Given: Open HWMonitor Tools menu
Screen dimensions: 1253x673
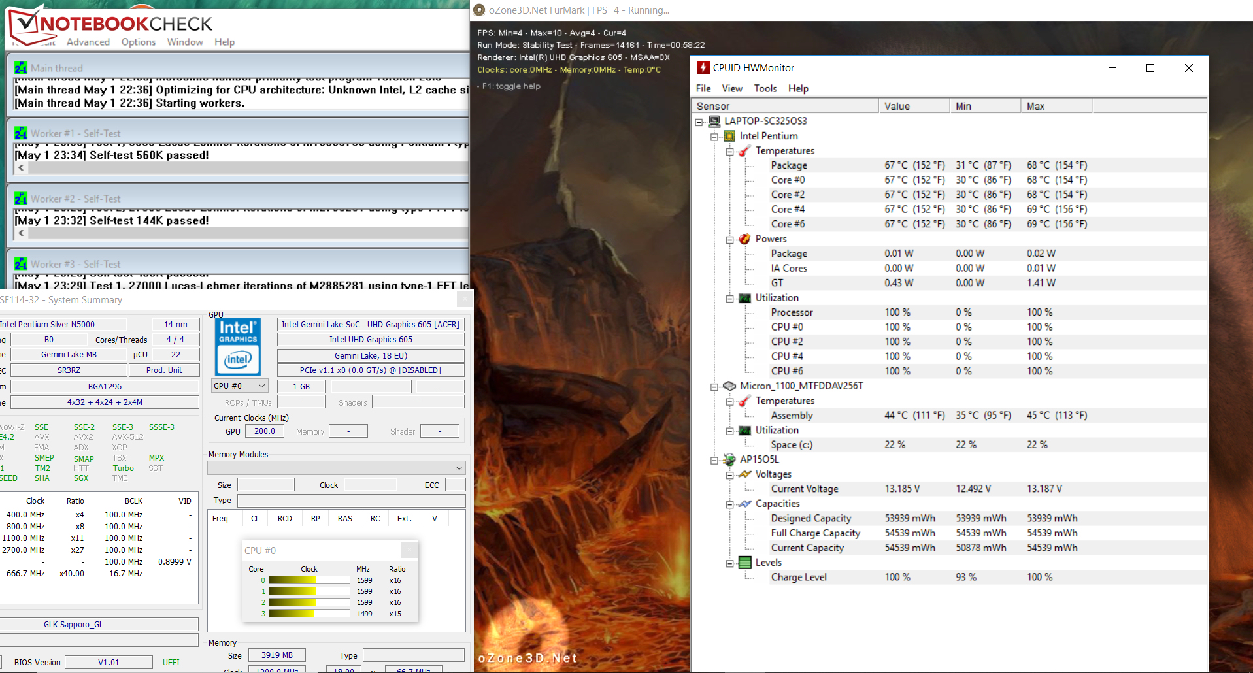Looking at the screenshot, I should (x=765, y=88).
